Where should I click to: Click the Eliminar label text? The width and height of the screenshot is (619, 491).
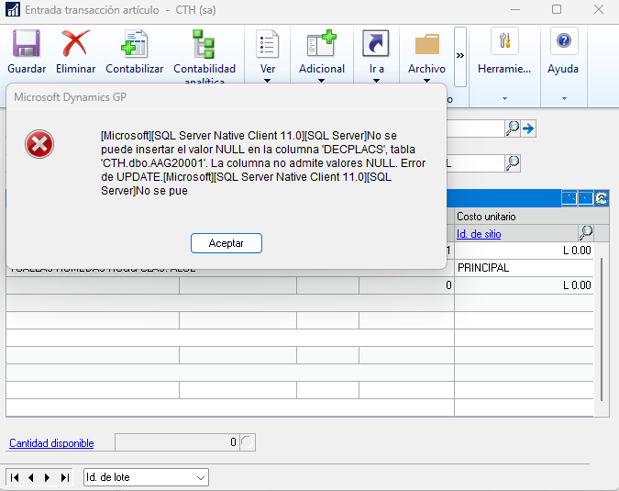[75, 69]
